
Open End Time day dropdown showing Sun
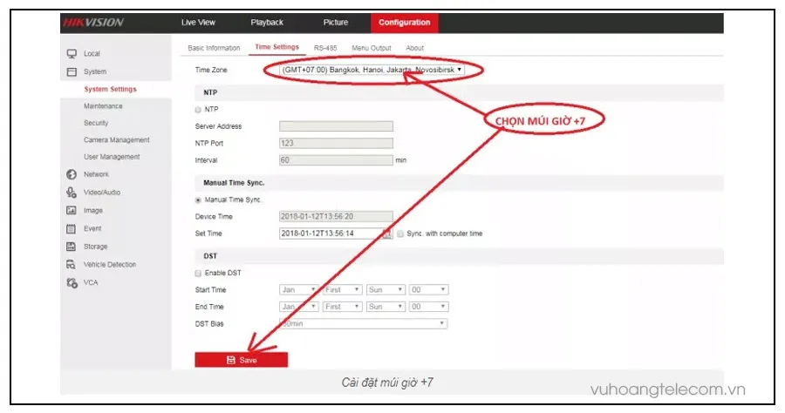[385, 307]
